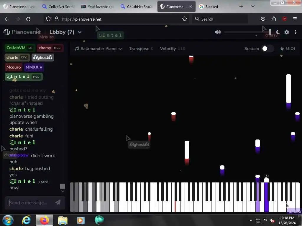This screenshot has width=302, height=226.
Task: Switch to first Pianoverse - Lobby tab
Action: pos(19,7)
